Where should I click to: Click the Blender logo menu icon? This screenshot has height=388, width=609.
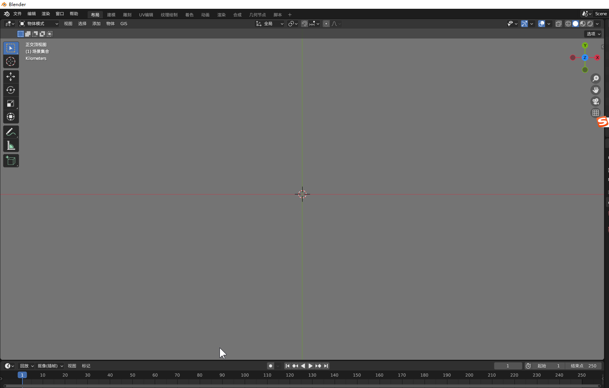[x=6, y=14]
